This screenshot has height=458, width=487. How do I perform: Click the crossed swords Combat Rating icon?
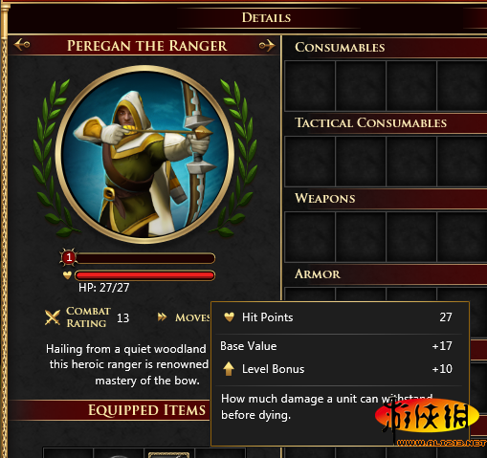tap(53, 317)
